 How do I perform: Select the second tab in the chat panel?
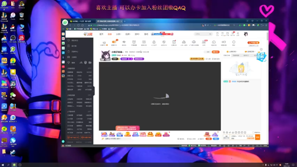point(236,55)
